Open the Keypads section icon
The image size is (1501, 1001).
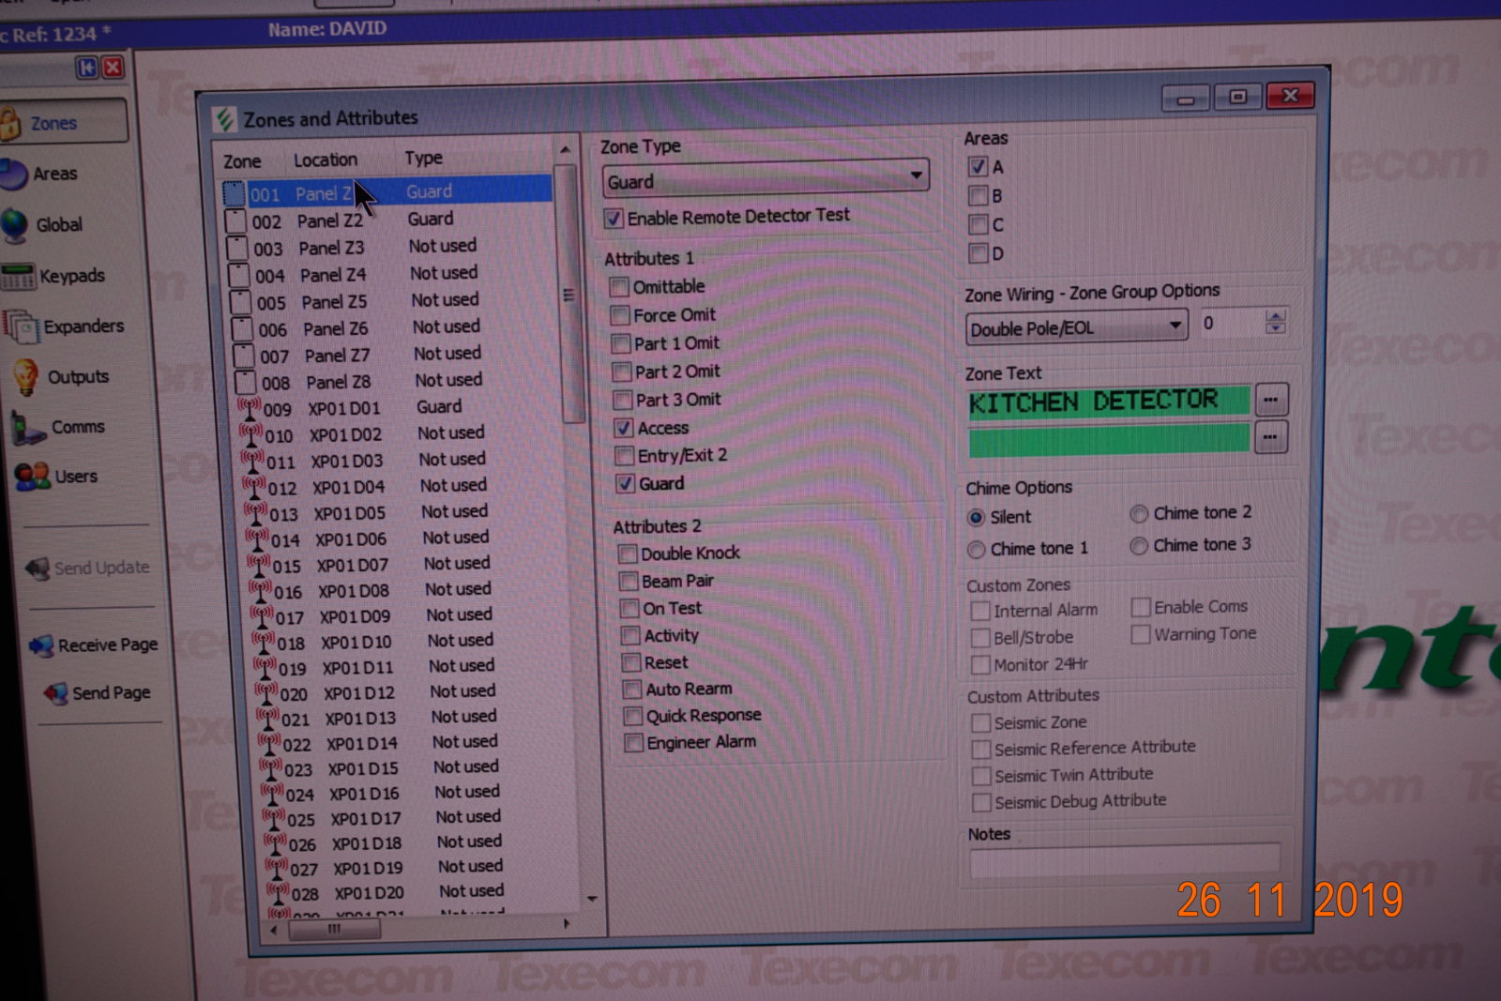(18, 277)
